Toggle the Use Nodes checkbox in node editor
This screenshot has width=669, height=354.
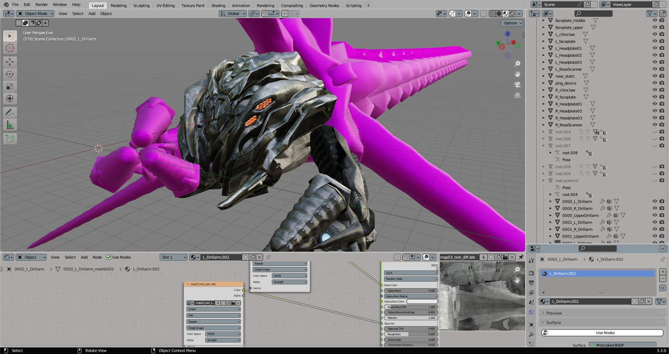109,257
